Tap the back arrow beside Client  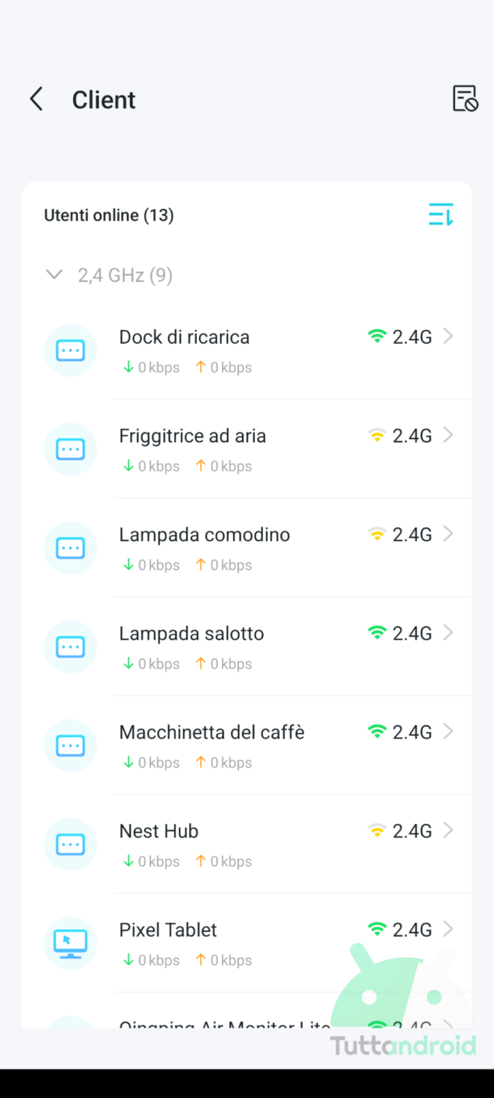36,100
